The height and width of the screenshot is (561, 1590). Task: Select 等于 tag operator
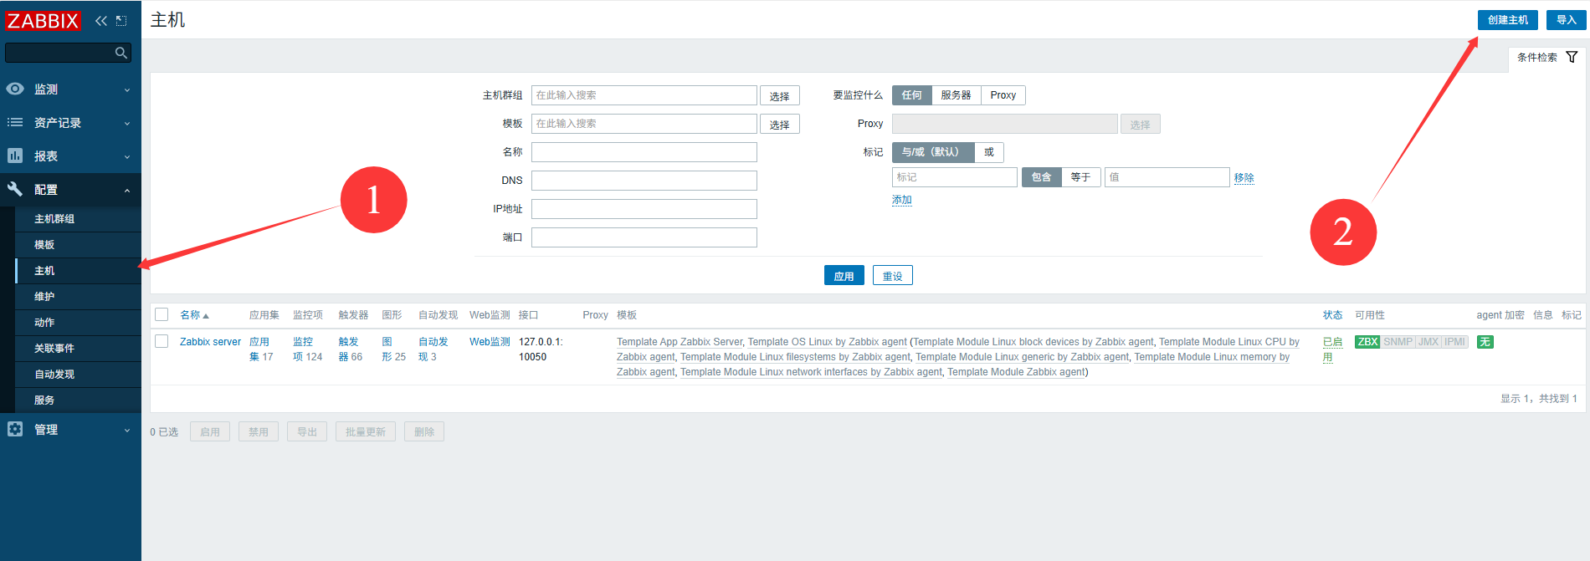click(1080, 177)
